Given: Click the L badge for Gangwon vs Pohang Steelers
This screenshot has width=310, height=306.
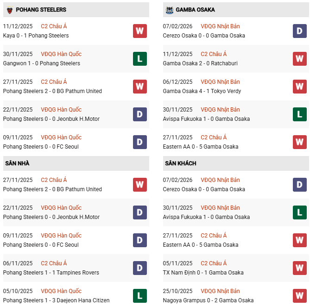Looking at the screenshot, I should (139, 59).
